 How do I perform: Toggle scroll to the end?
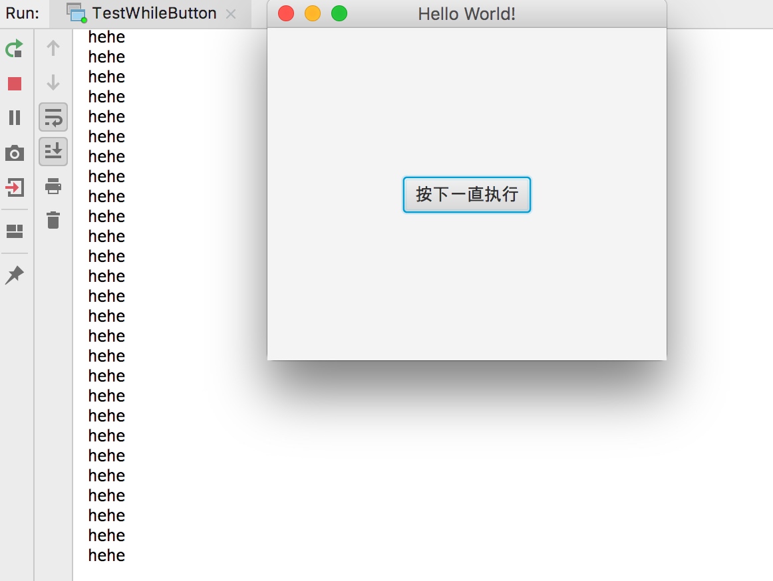[x=53, y=152]
